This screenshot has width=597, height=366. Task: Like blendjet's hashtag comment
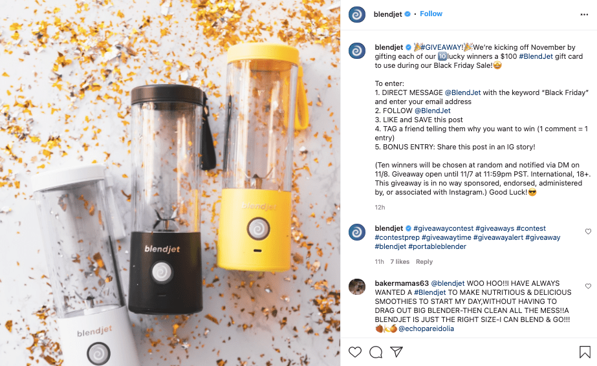click(x=588, y=231)
